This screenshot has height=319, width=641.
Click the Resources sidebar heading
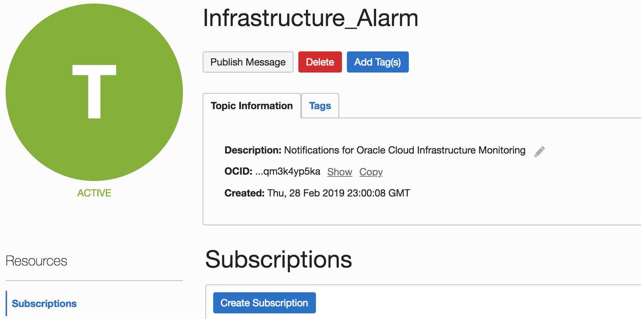[37, 261]
